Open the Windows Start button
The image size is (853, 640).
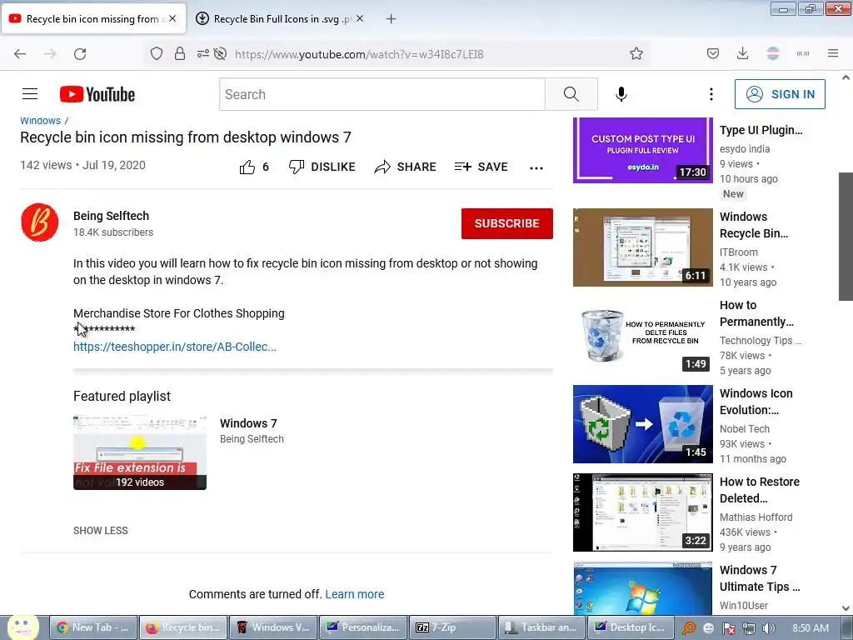click(22, 627)
